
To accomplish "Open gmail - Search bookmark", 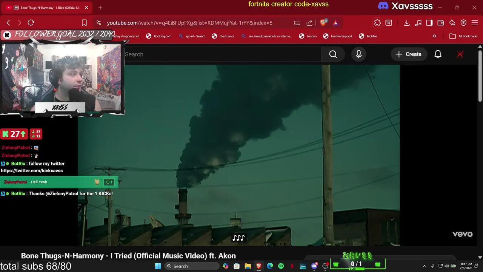I will coord(192,36).
